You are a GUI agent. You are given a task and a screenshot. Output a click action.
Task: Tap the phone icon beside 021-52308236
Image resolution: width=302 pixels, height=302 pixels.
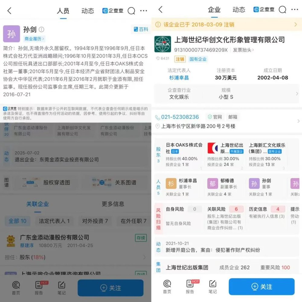click(157, 117)
